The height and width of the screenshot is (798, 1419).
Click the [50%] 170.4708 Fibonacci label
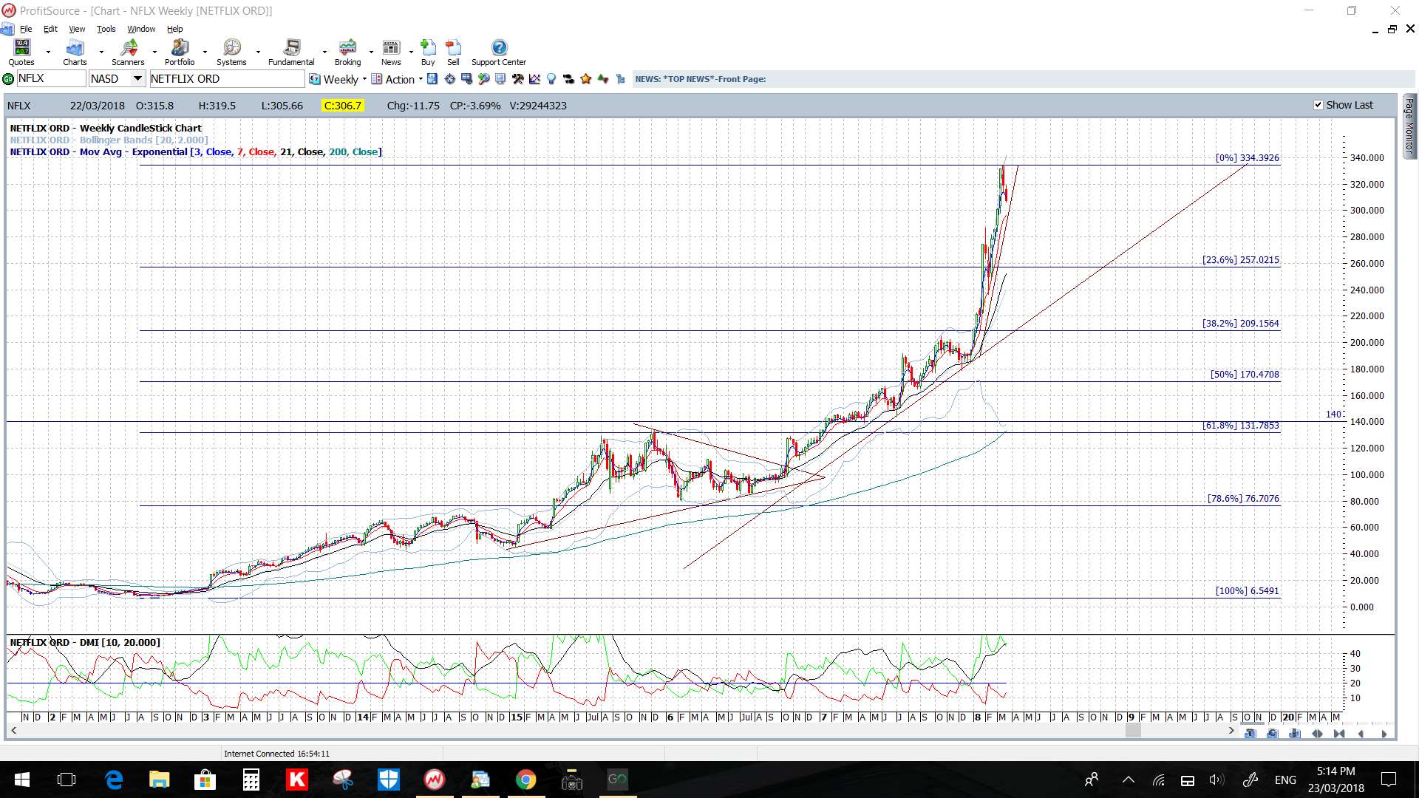tap(1245, 375)
